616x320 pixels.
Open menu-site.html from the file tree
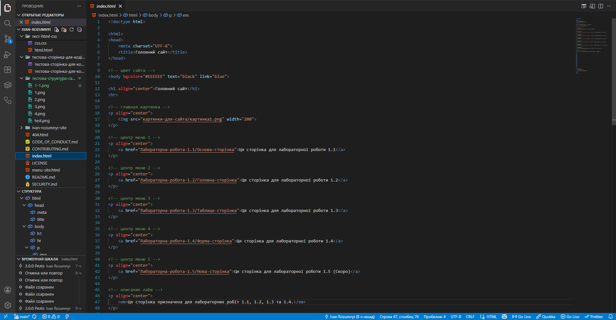(46, 170)
